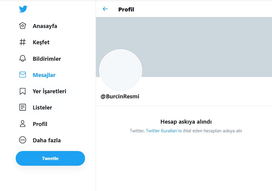Expand the Daha fazla menu label
The height and width of the screenshot is (191, 272).
pos(47,140)
